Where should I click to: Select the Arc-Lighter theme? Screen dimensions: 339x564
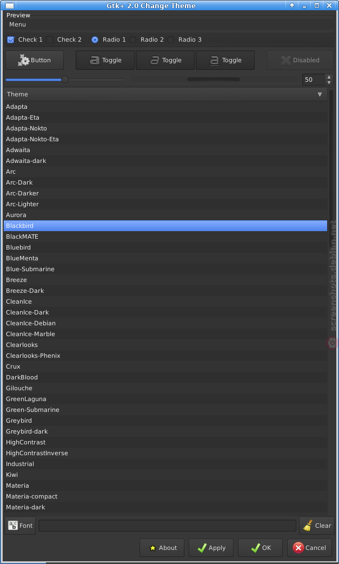(x=165, y=204)
